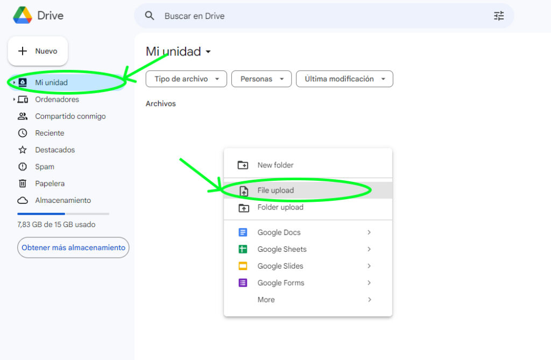Click the Buscar en Drive search field

point(324,16)
